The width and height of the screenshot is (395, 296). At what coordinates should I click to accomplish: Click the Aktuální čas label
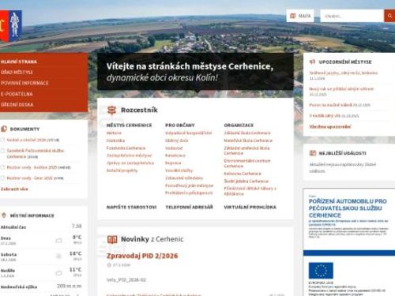click(x=13, y=227)
